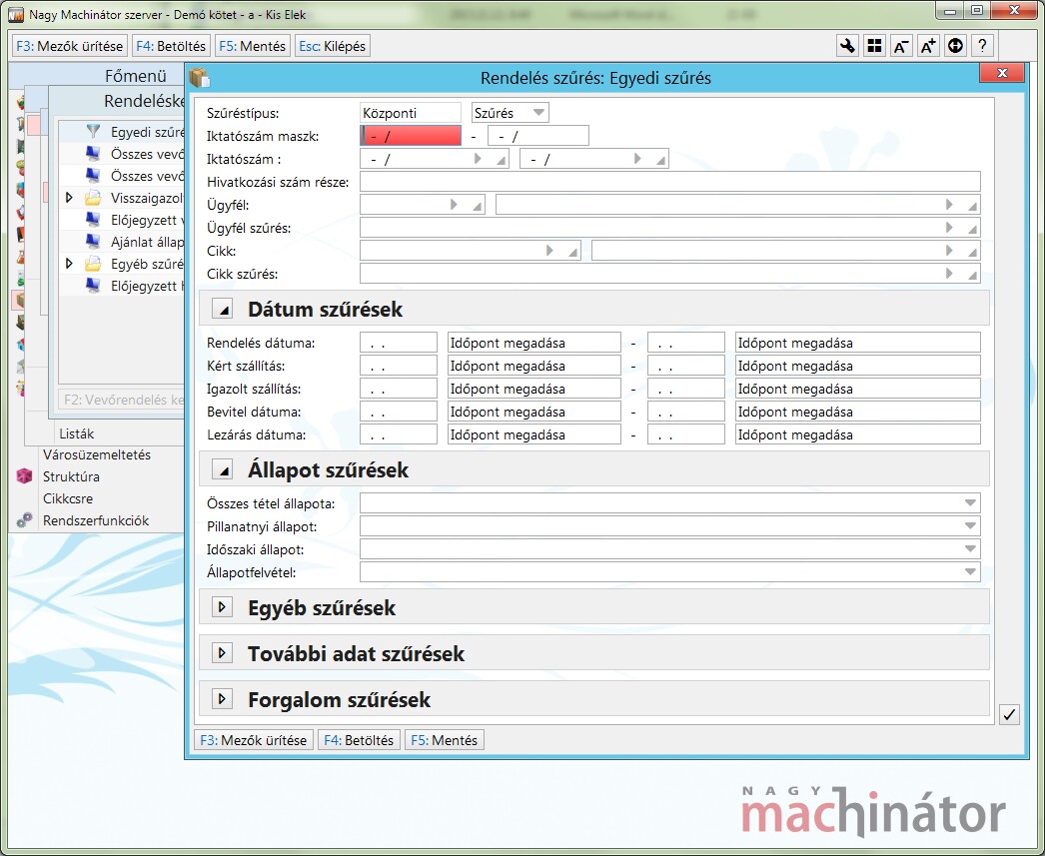Click lookup arrow in first Cikk field
This screenshot has height=856, width=1045.
[x=549, y=251]
